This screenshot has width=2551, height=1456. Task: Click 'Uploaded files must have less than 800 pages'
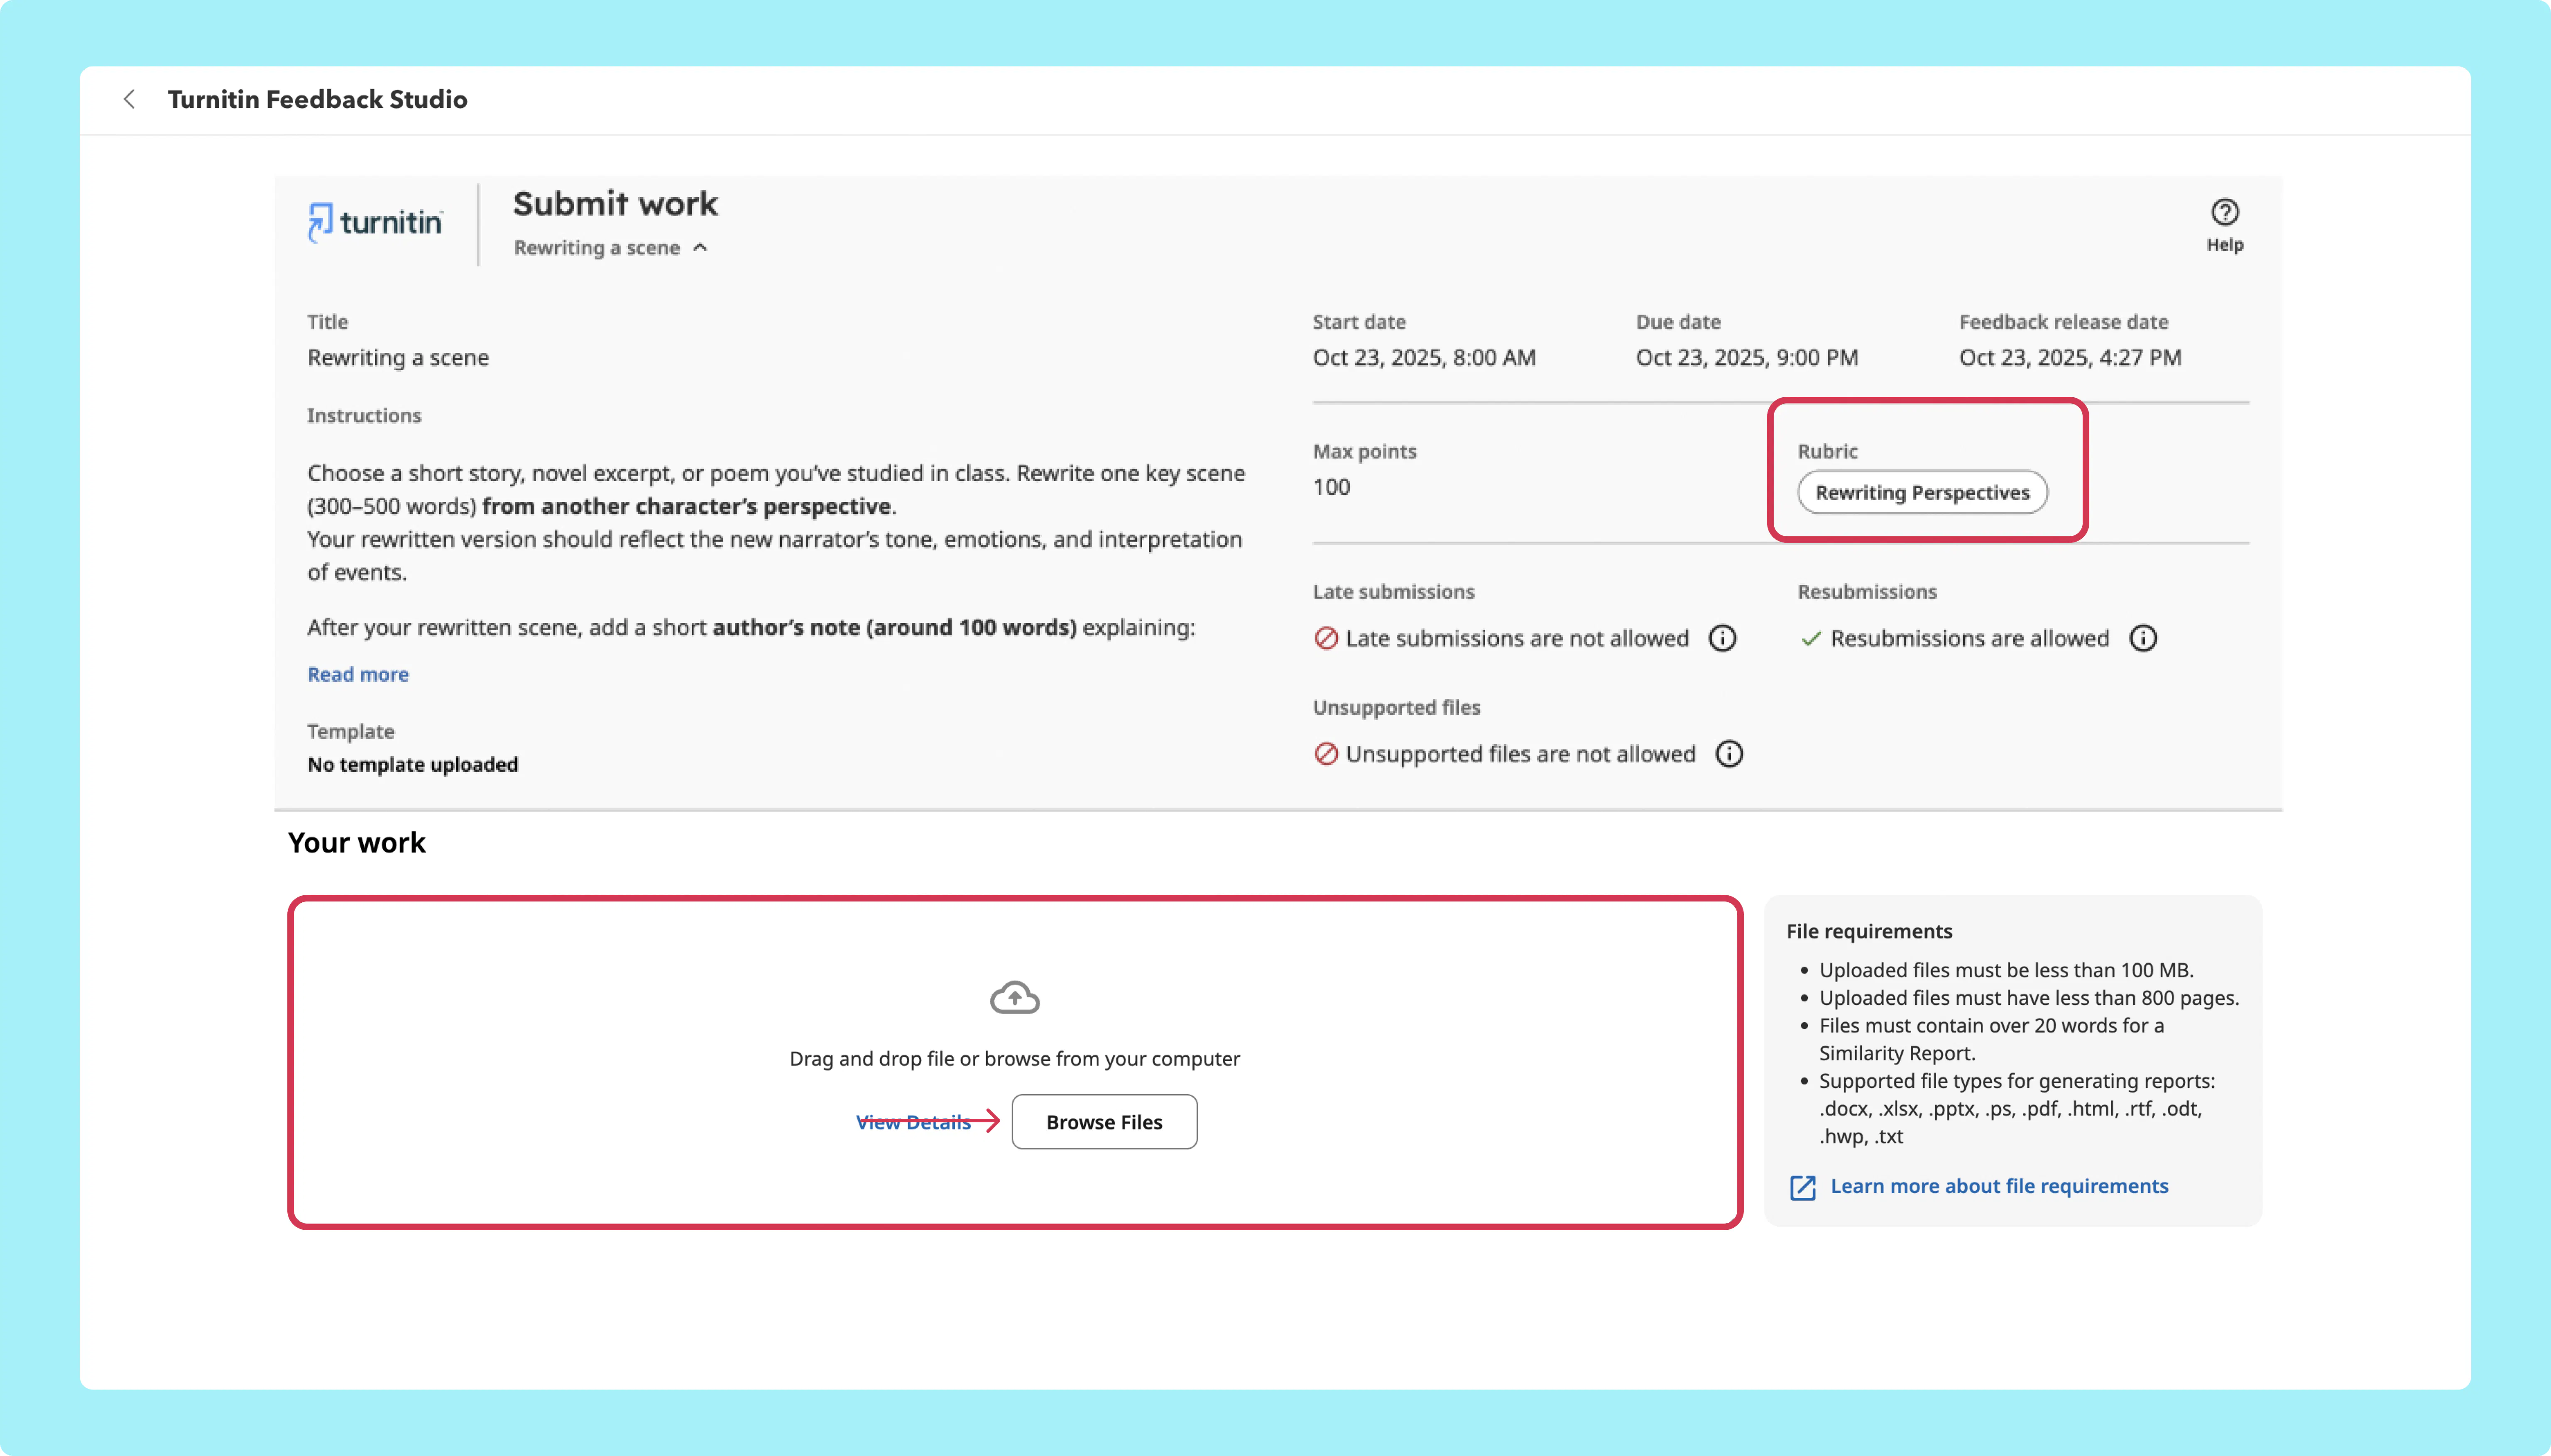point(2029,998)
